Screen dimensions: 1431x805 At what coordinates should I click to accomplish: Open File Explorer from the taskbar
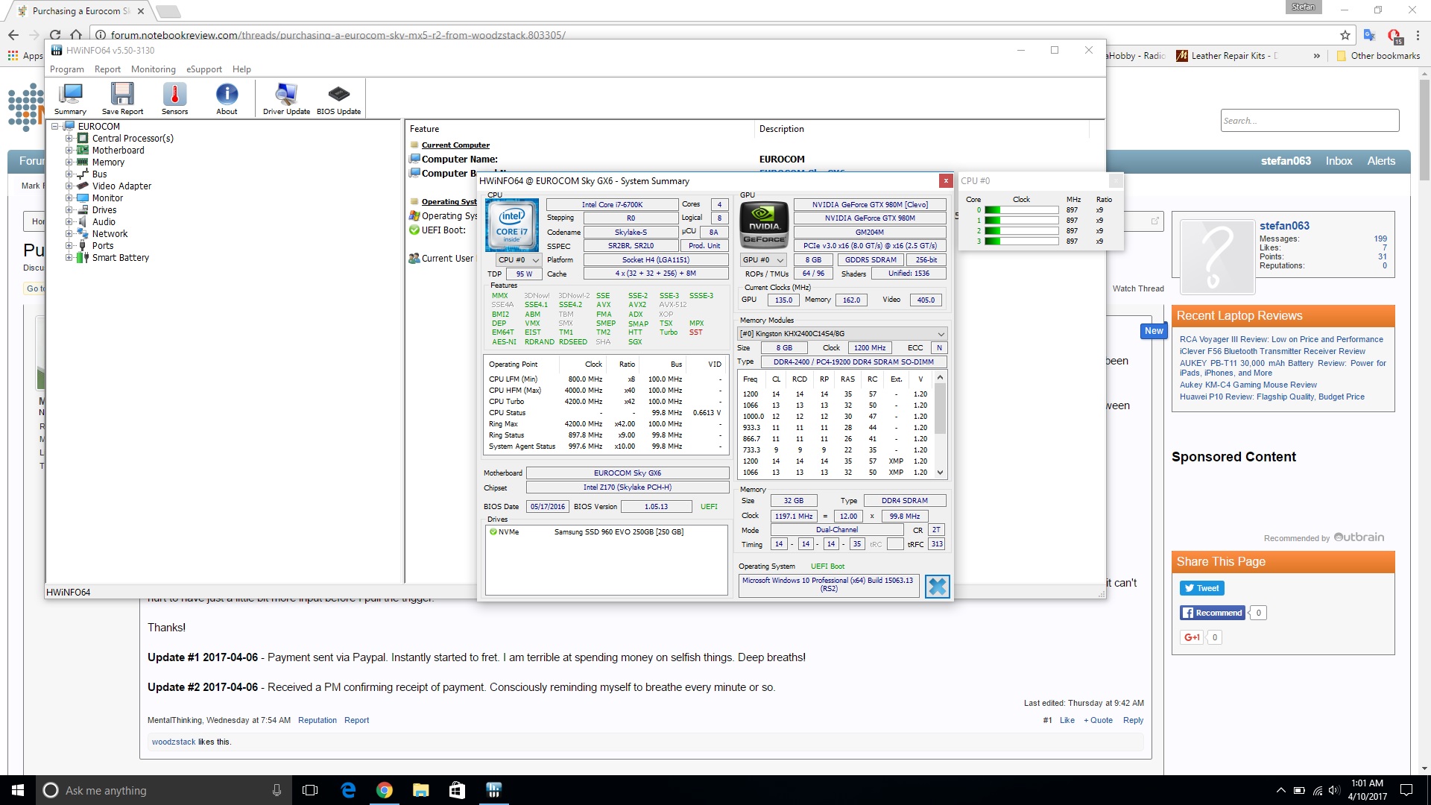click(x=420, y=790)
